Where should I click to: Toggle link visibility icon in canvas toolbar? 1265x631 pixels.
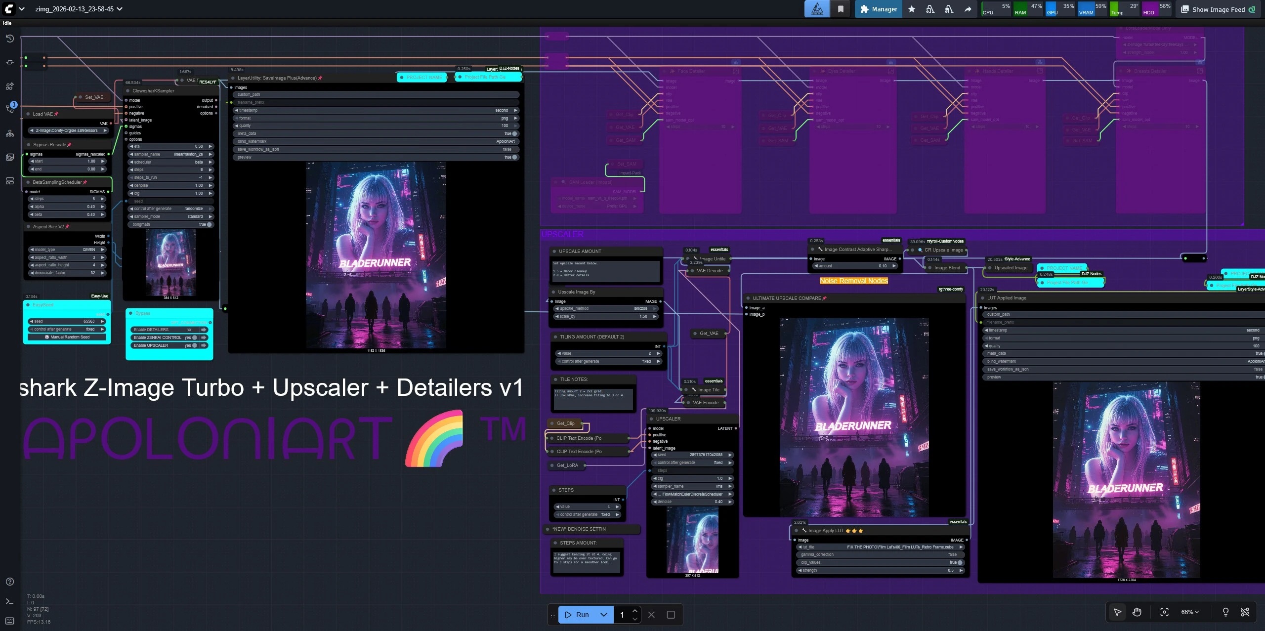point(1245,612)
